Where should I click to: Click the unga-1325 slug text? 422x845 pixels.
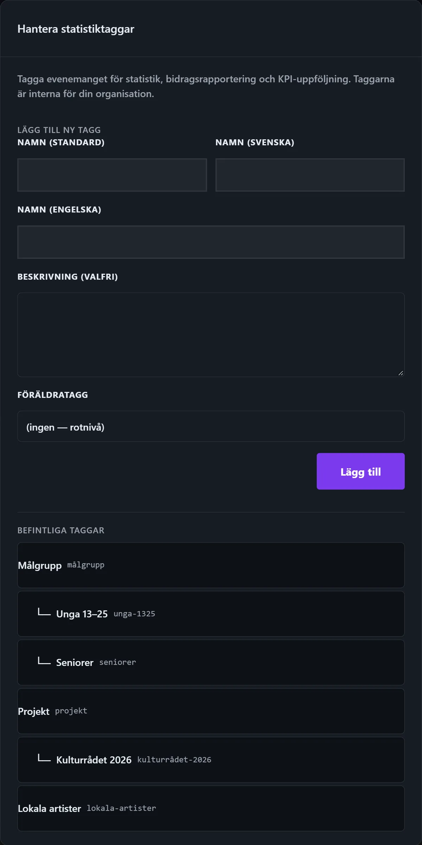(134, 614)
